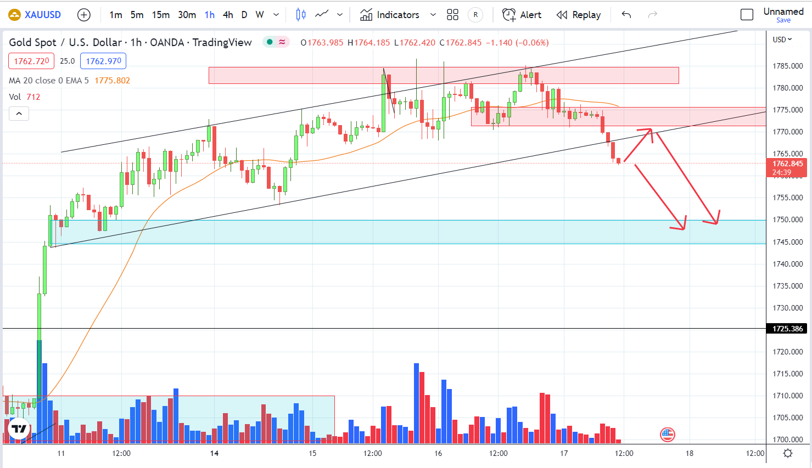Open the USD currency dropdown
This screenshot has width=812, height=468.
tap(782, 40)
